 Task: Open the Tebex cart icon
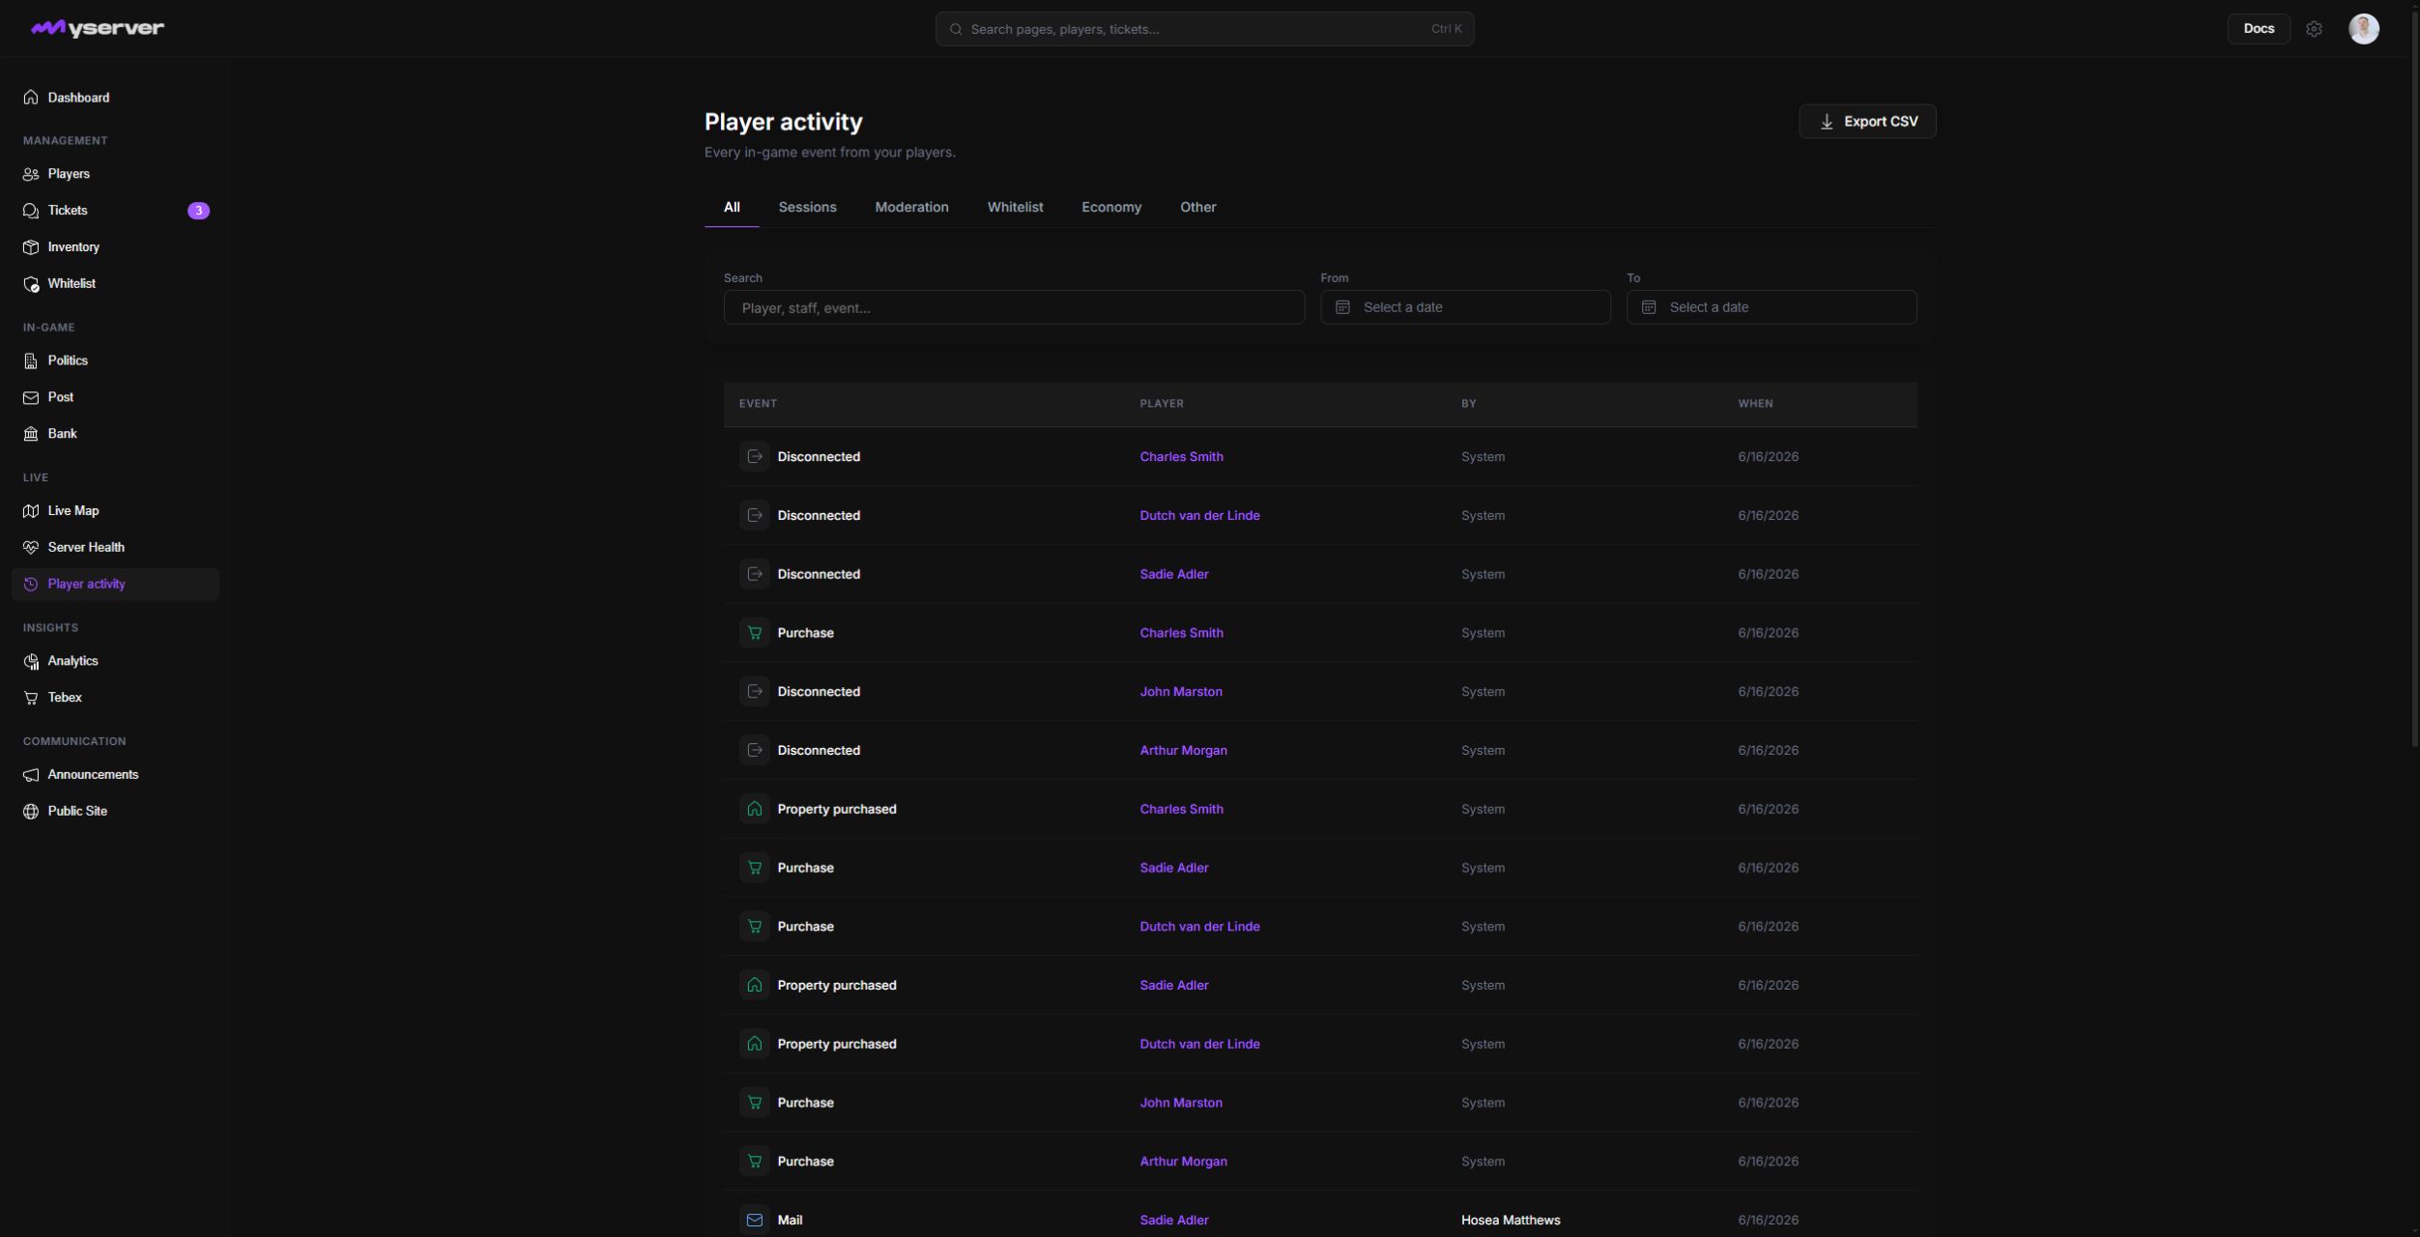pos(31,698)
